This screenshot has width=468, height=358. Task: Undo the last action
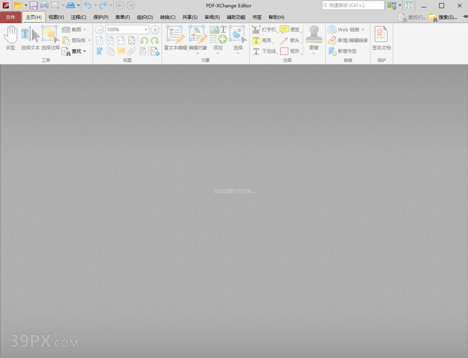tap(88, 5)
